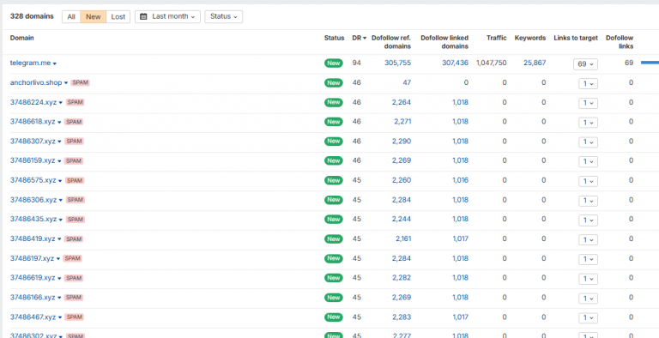This screenshot has width=659, height=338.
Task: Click ref. domains value 2,161
Action: 403,238
